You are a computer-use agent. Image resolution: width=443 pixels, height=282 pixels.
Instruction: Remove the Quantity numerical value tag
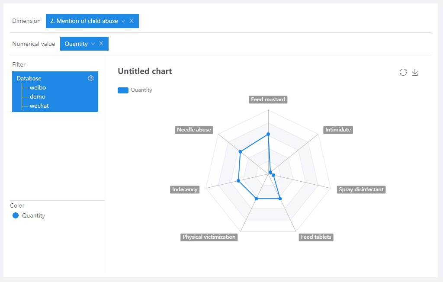(101, 44)
